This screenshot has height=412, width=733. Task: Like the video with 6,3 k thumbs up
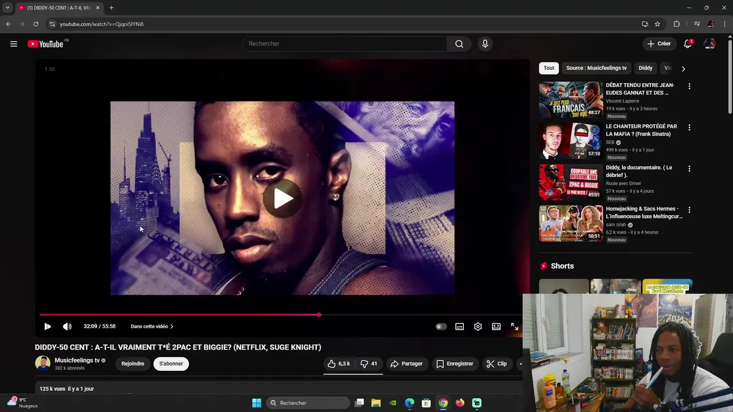coord(338,364)
